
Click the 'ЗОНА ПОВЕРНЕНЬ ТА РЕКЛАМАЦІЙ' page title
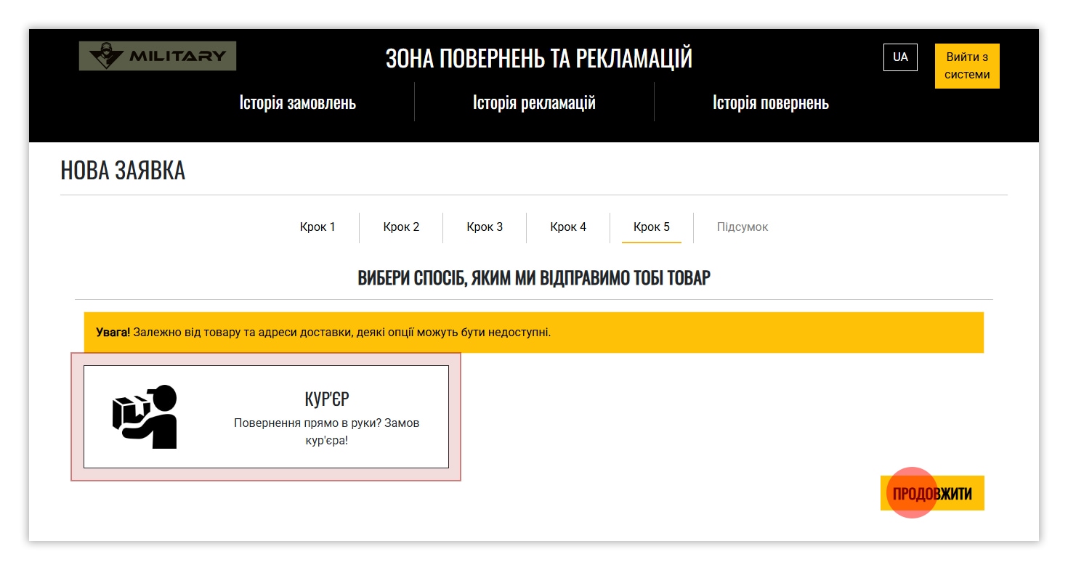538,58
